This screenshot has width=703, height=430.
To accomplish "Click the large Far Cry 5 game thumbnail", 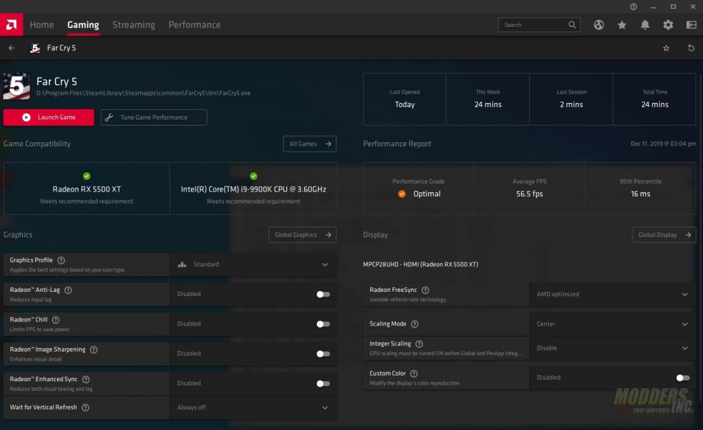I will click(x=16, y=86).
